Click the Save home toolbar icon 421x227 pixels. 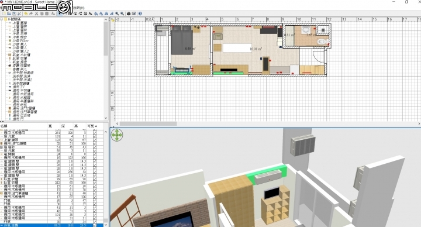[x=14, y=13]
